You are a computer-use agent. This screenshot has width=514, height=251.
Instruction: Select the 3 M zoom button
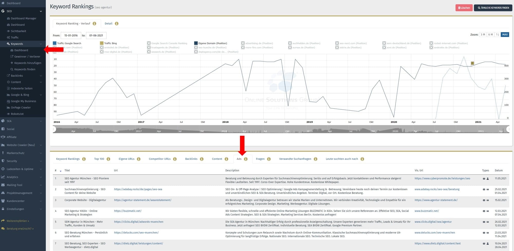pos(483,35)
